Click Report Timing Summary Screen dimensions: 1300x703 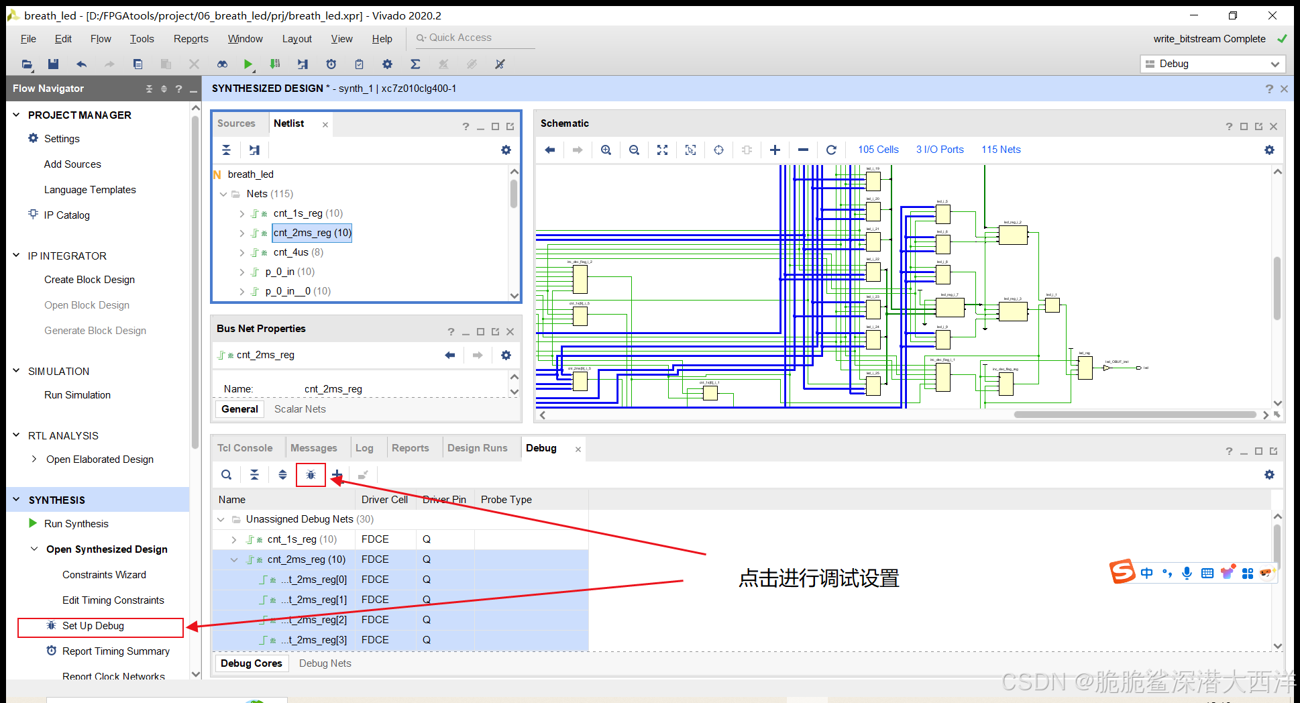point(115,651)
